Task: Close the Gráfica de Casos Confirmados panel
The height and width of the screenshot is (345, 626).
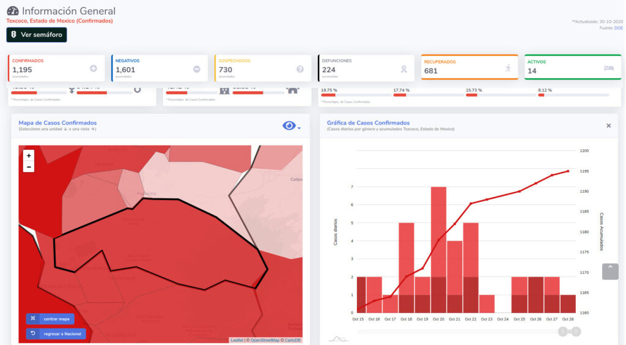Action: click(608, 125)
